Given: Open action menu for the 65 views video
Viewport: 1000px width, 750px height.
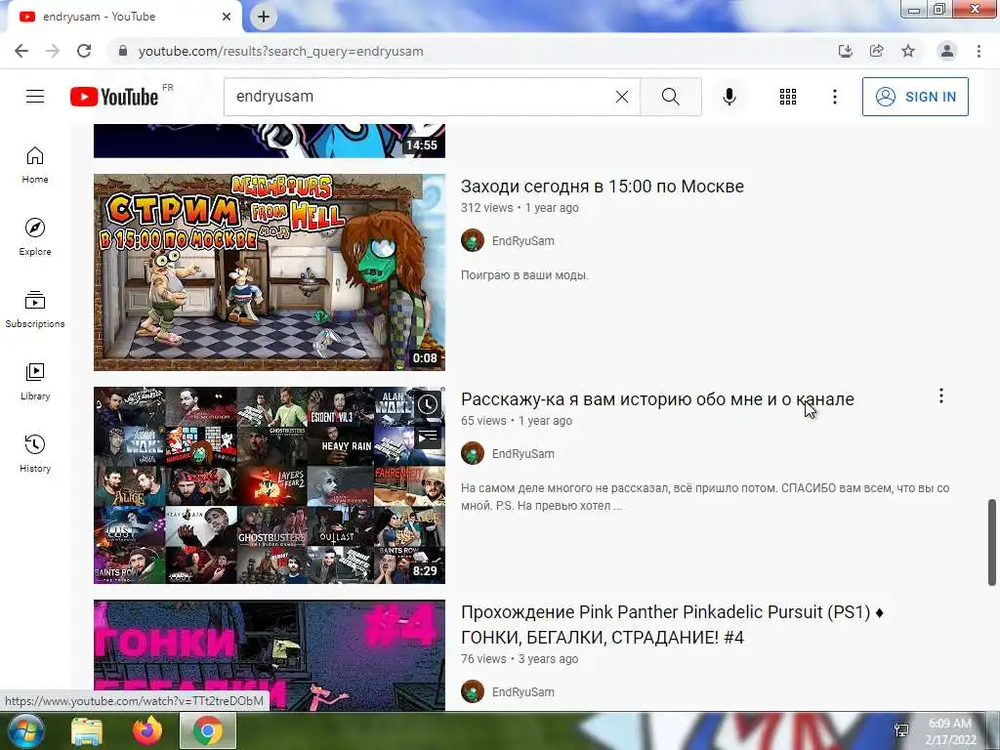Looking at the screenshot, I should click(x=940, y=396).
